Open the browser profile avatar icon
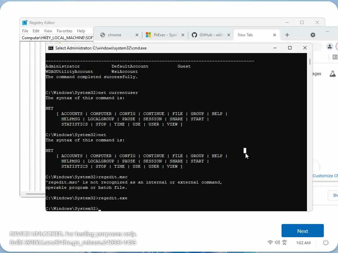 (330, 46)
